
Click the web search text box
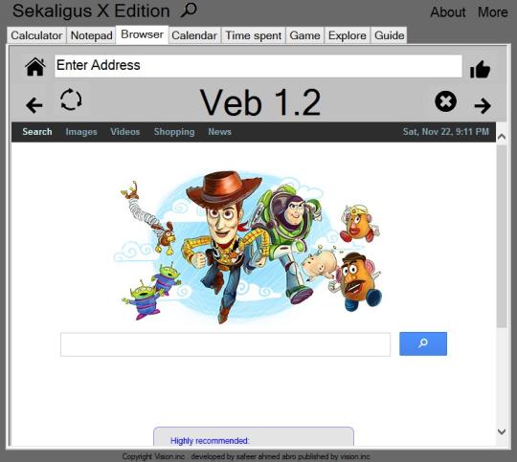(x=225, y=344)
